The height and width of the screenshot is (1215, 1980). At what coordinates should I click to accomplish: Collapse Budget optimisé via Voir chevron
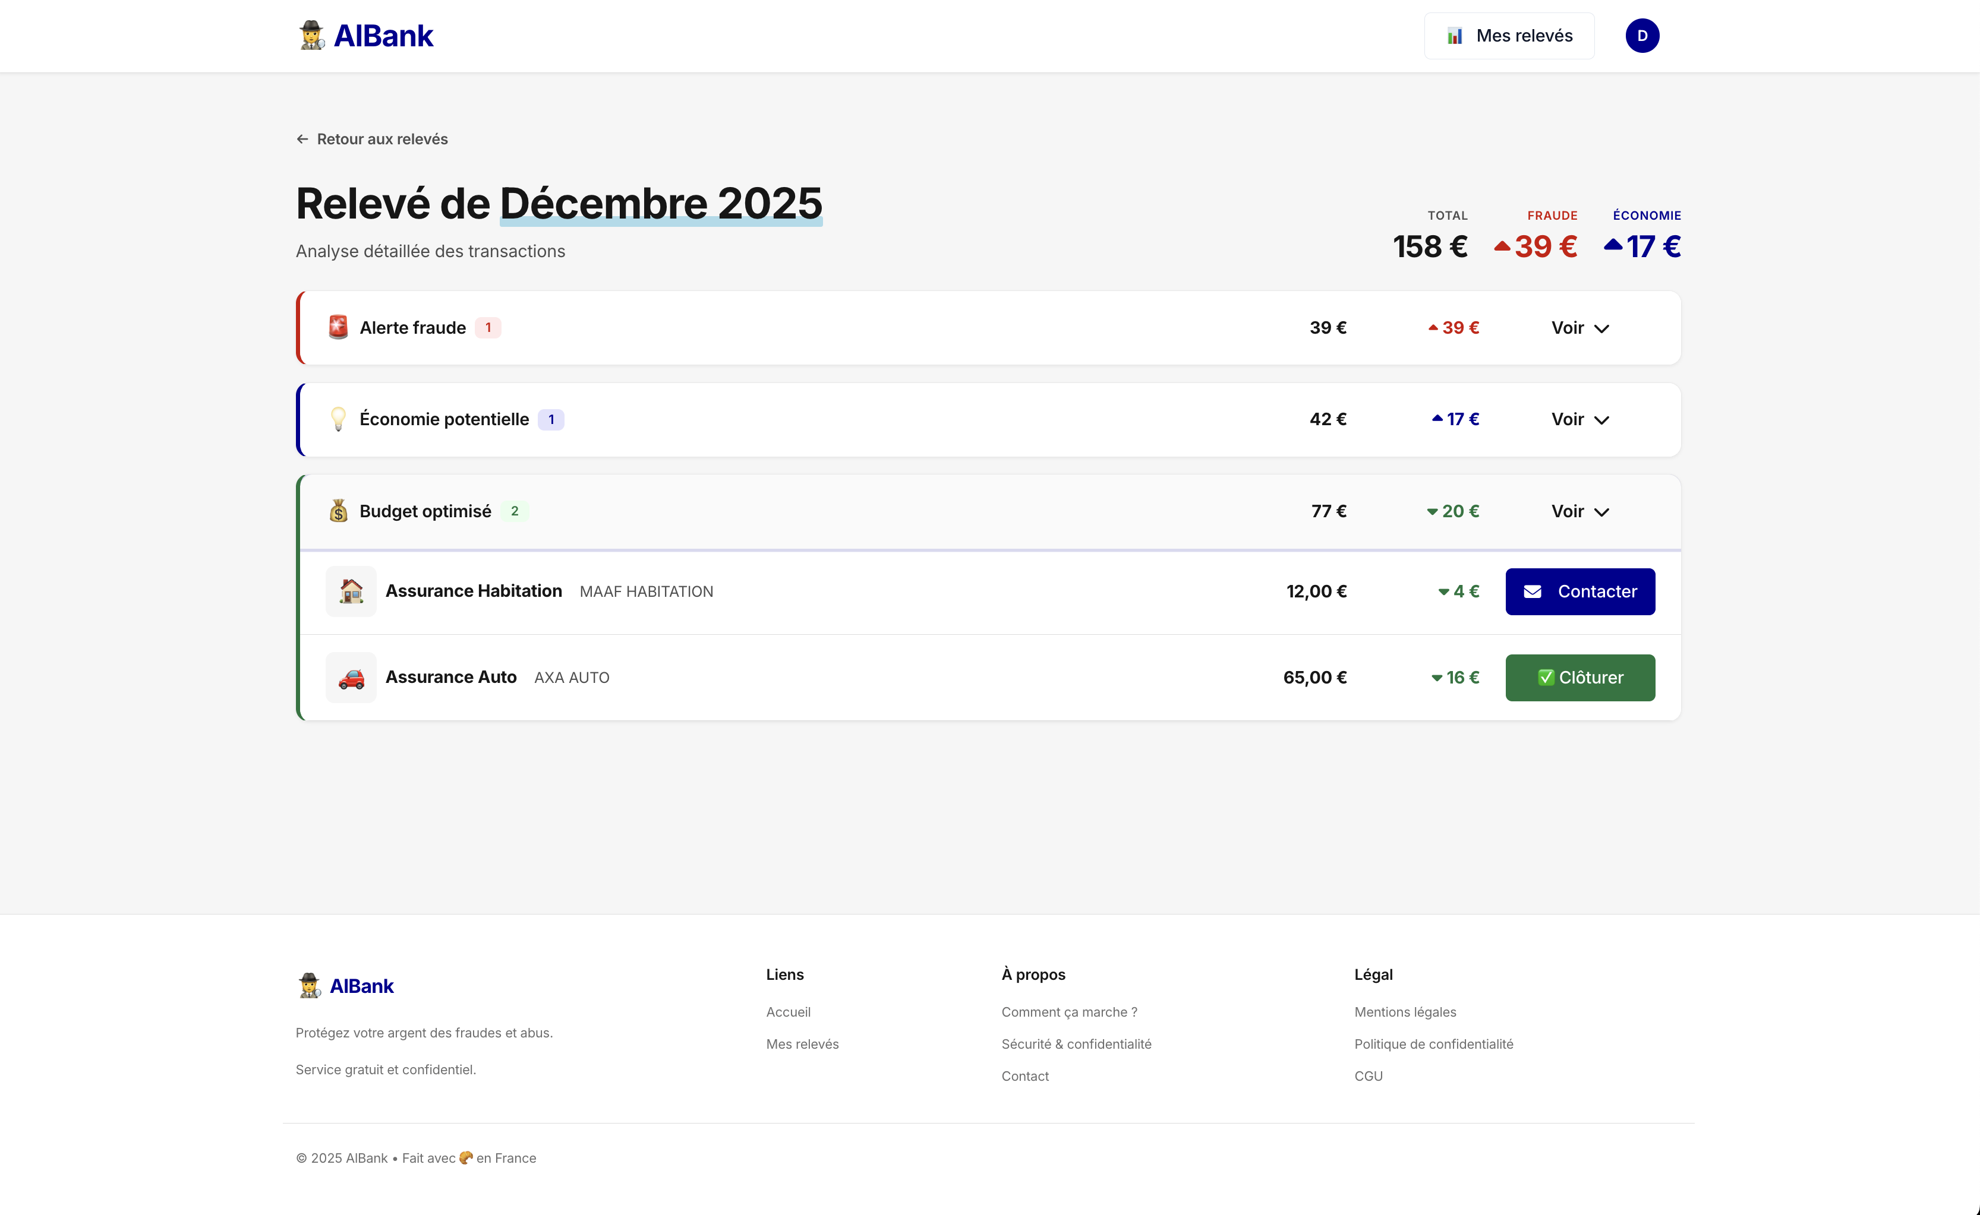click(1579, 512)
